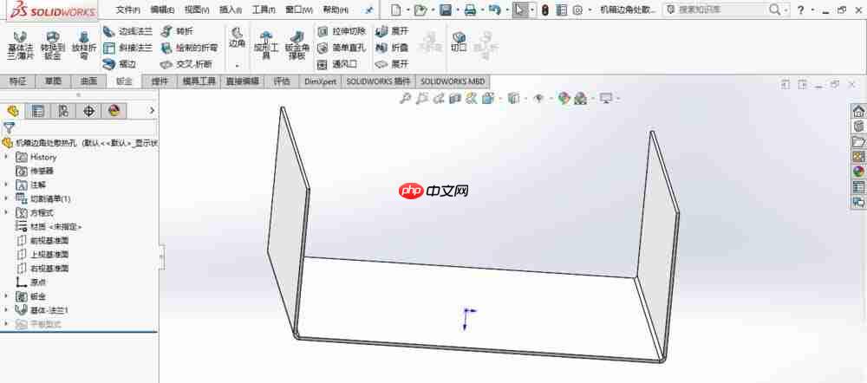Rebuild the model with the traffic light icon
This screenshot has height=383, width=867.
pos(545,10)
